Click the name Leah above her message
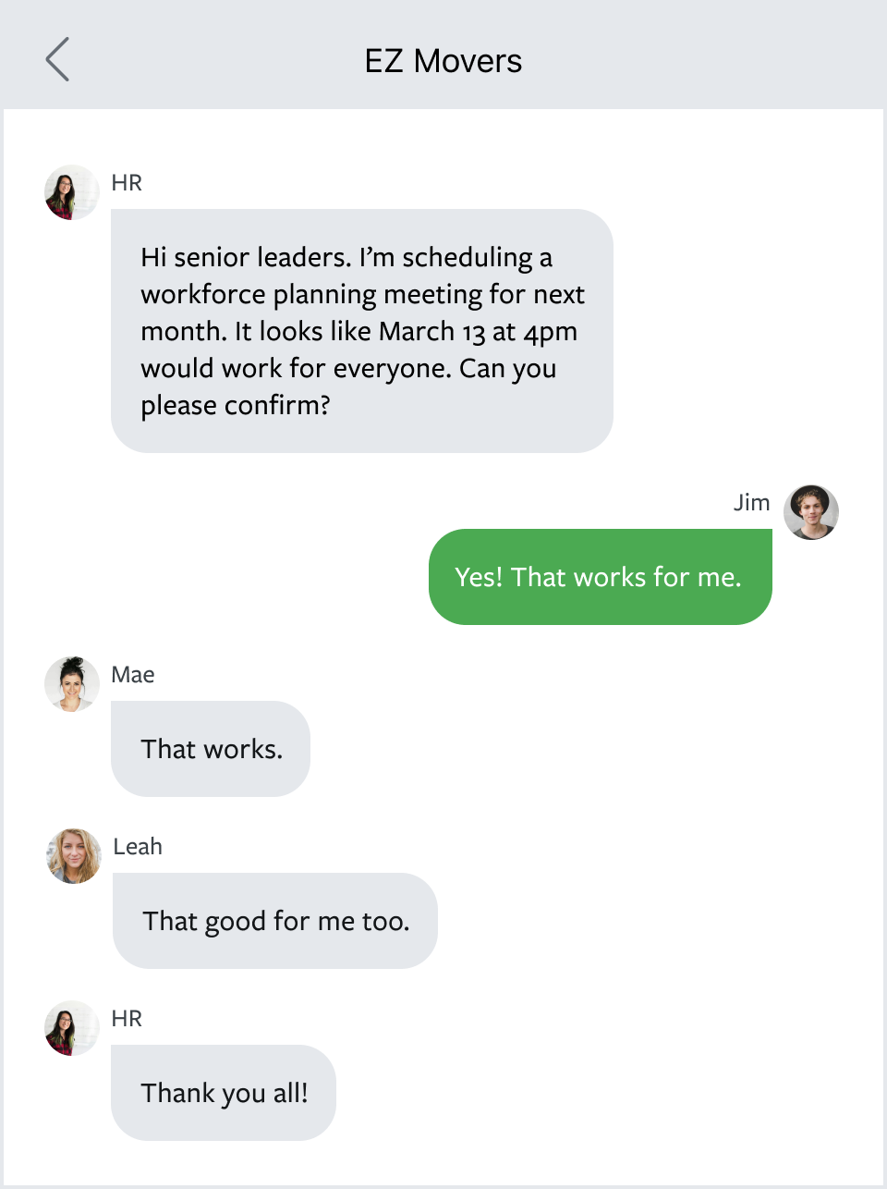Screen dimensions: 887x1189 (138, 846)
